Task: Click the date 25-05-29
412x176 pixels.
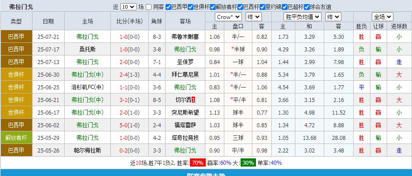Action: (x=48, y=138)
